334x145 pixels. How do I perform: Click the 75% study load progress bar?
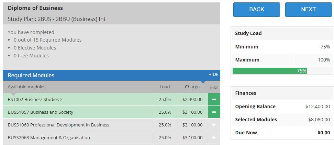tap(283, 71)
